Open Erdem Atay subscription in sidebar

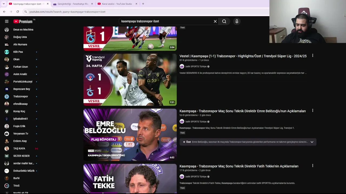(x=20, y=141)
